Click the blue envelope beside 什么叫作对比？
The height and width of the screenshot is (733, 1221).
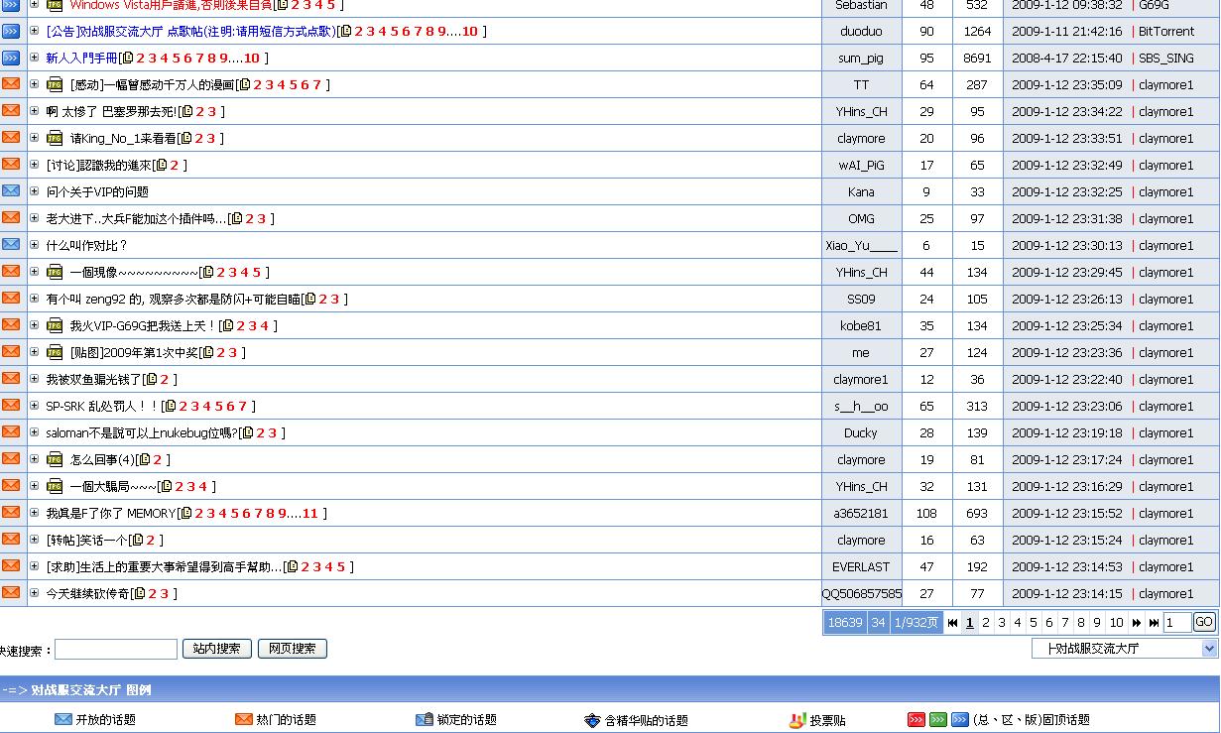(11, 245)
